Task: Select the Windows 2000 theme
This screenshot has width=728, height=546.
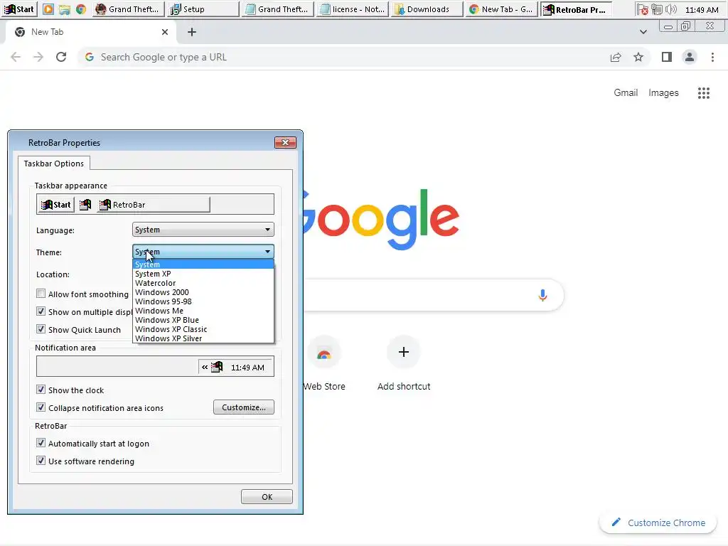Action: (x=203, y=292)
